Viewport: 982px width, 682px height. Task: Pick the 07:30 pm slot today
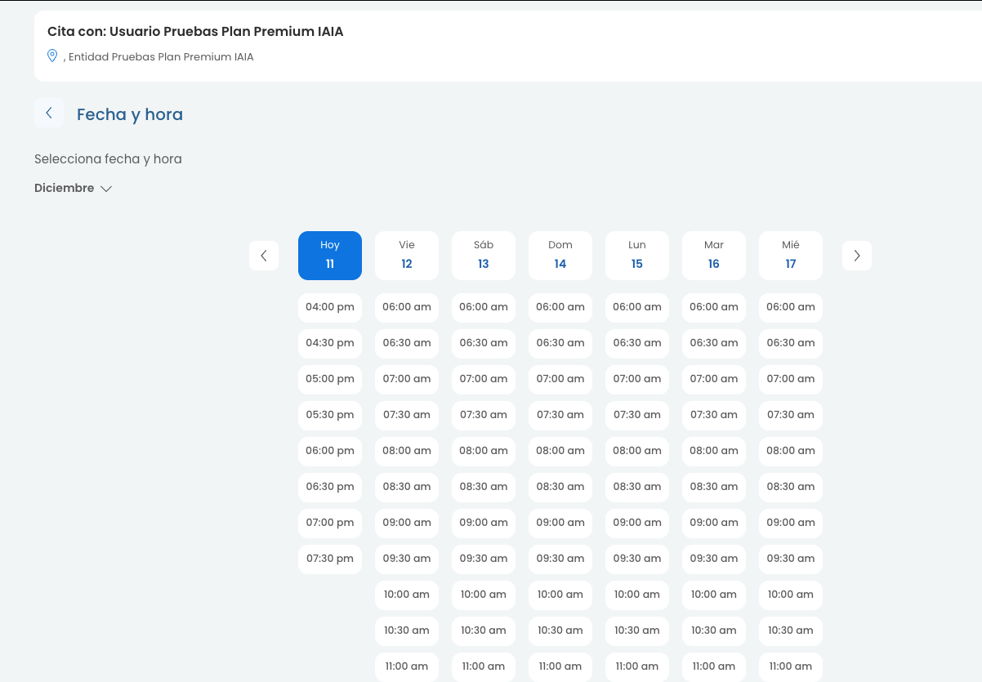pyautogui.click(x=330, y=559)
